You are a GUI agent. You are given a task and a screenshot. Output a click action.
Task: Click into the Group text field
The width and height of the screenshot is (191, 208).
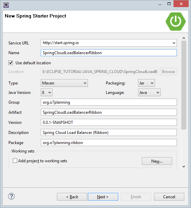[109, 102]
